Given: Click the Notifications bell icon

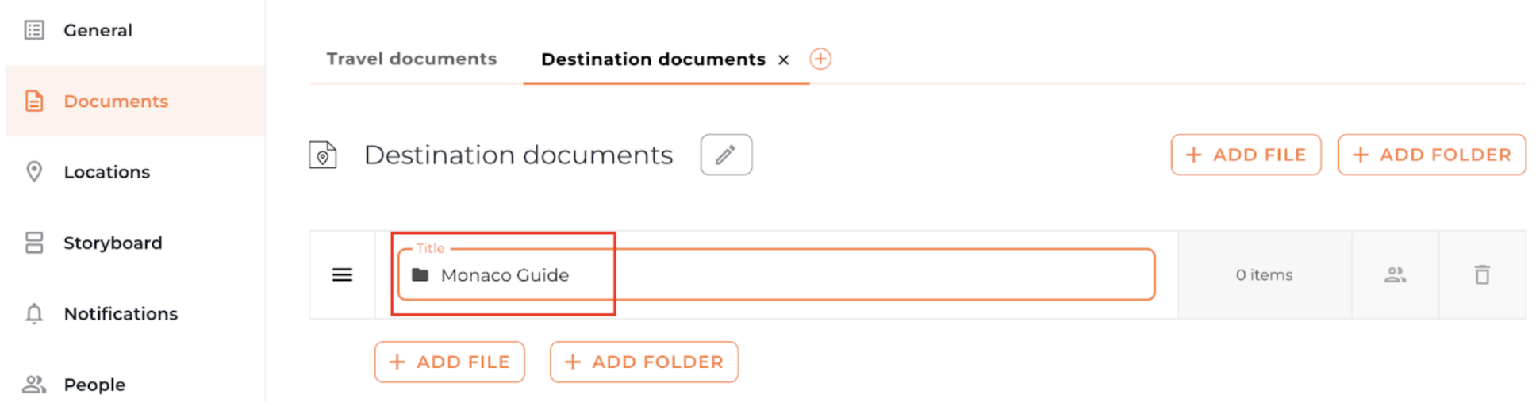Looking at the screenshot, I should [34, 314].
